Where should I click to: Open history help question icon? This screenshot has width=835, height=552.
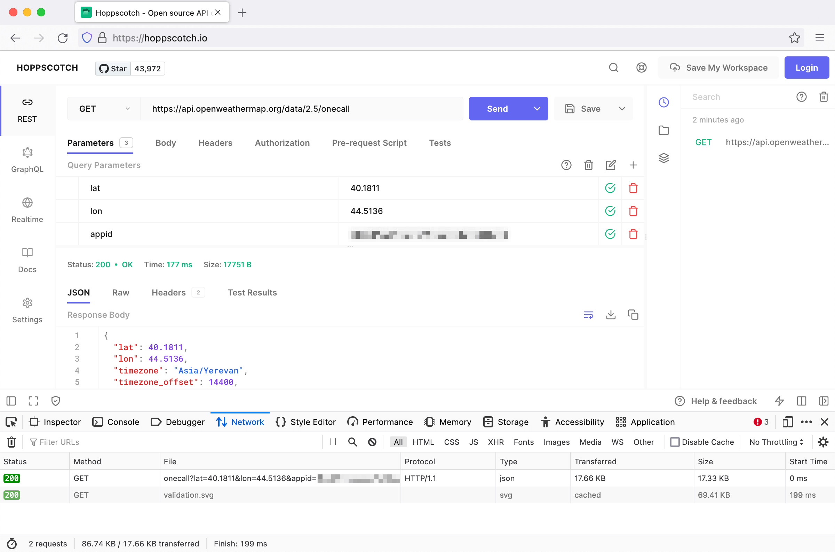coord(801,97)
